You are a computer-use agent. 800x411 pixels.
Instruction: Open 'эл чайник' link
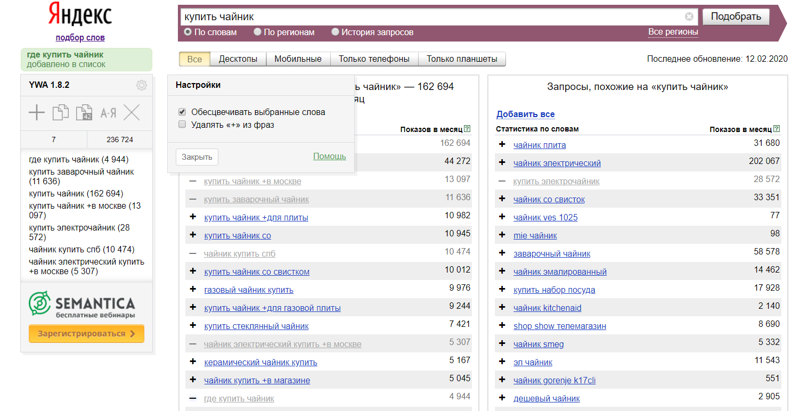coord(533,362)
